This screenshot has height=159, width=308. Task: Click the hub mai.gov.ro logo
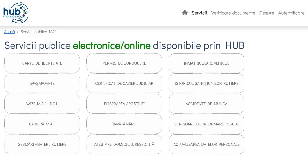[16, 13]
